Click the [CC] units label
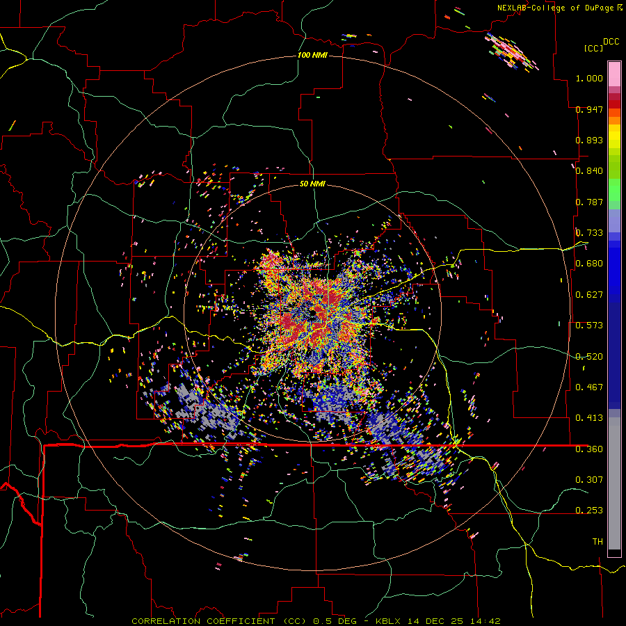This screenshot has height=626, width=626. point(593,48)
